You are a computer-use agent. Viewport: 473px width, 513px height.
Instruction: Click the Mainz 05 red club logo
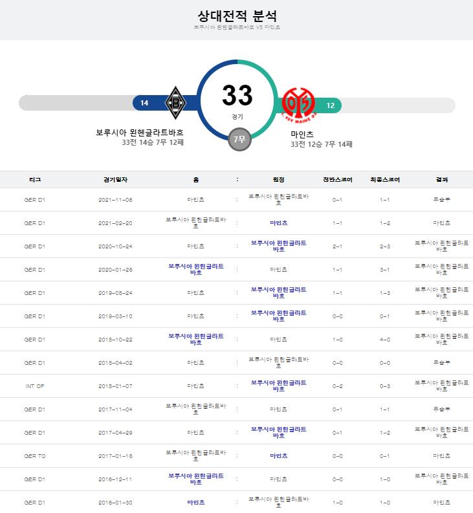click(298, 105)
